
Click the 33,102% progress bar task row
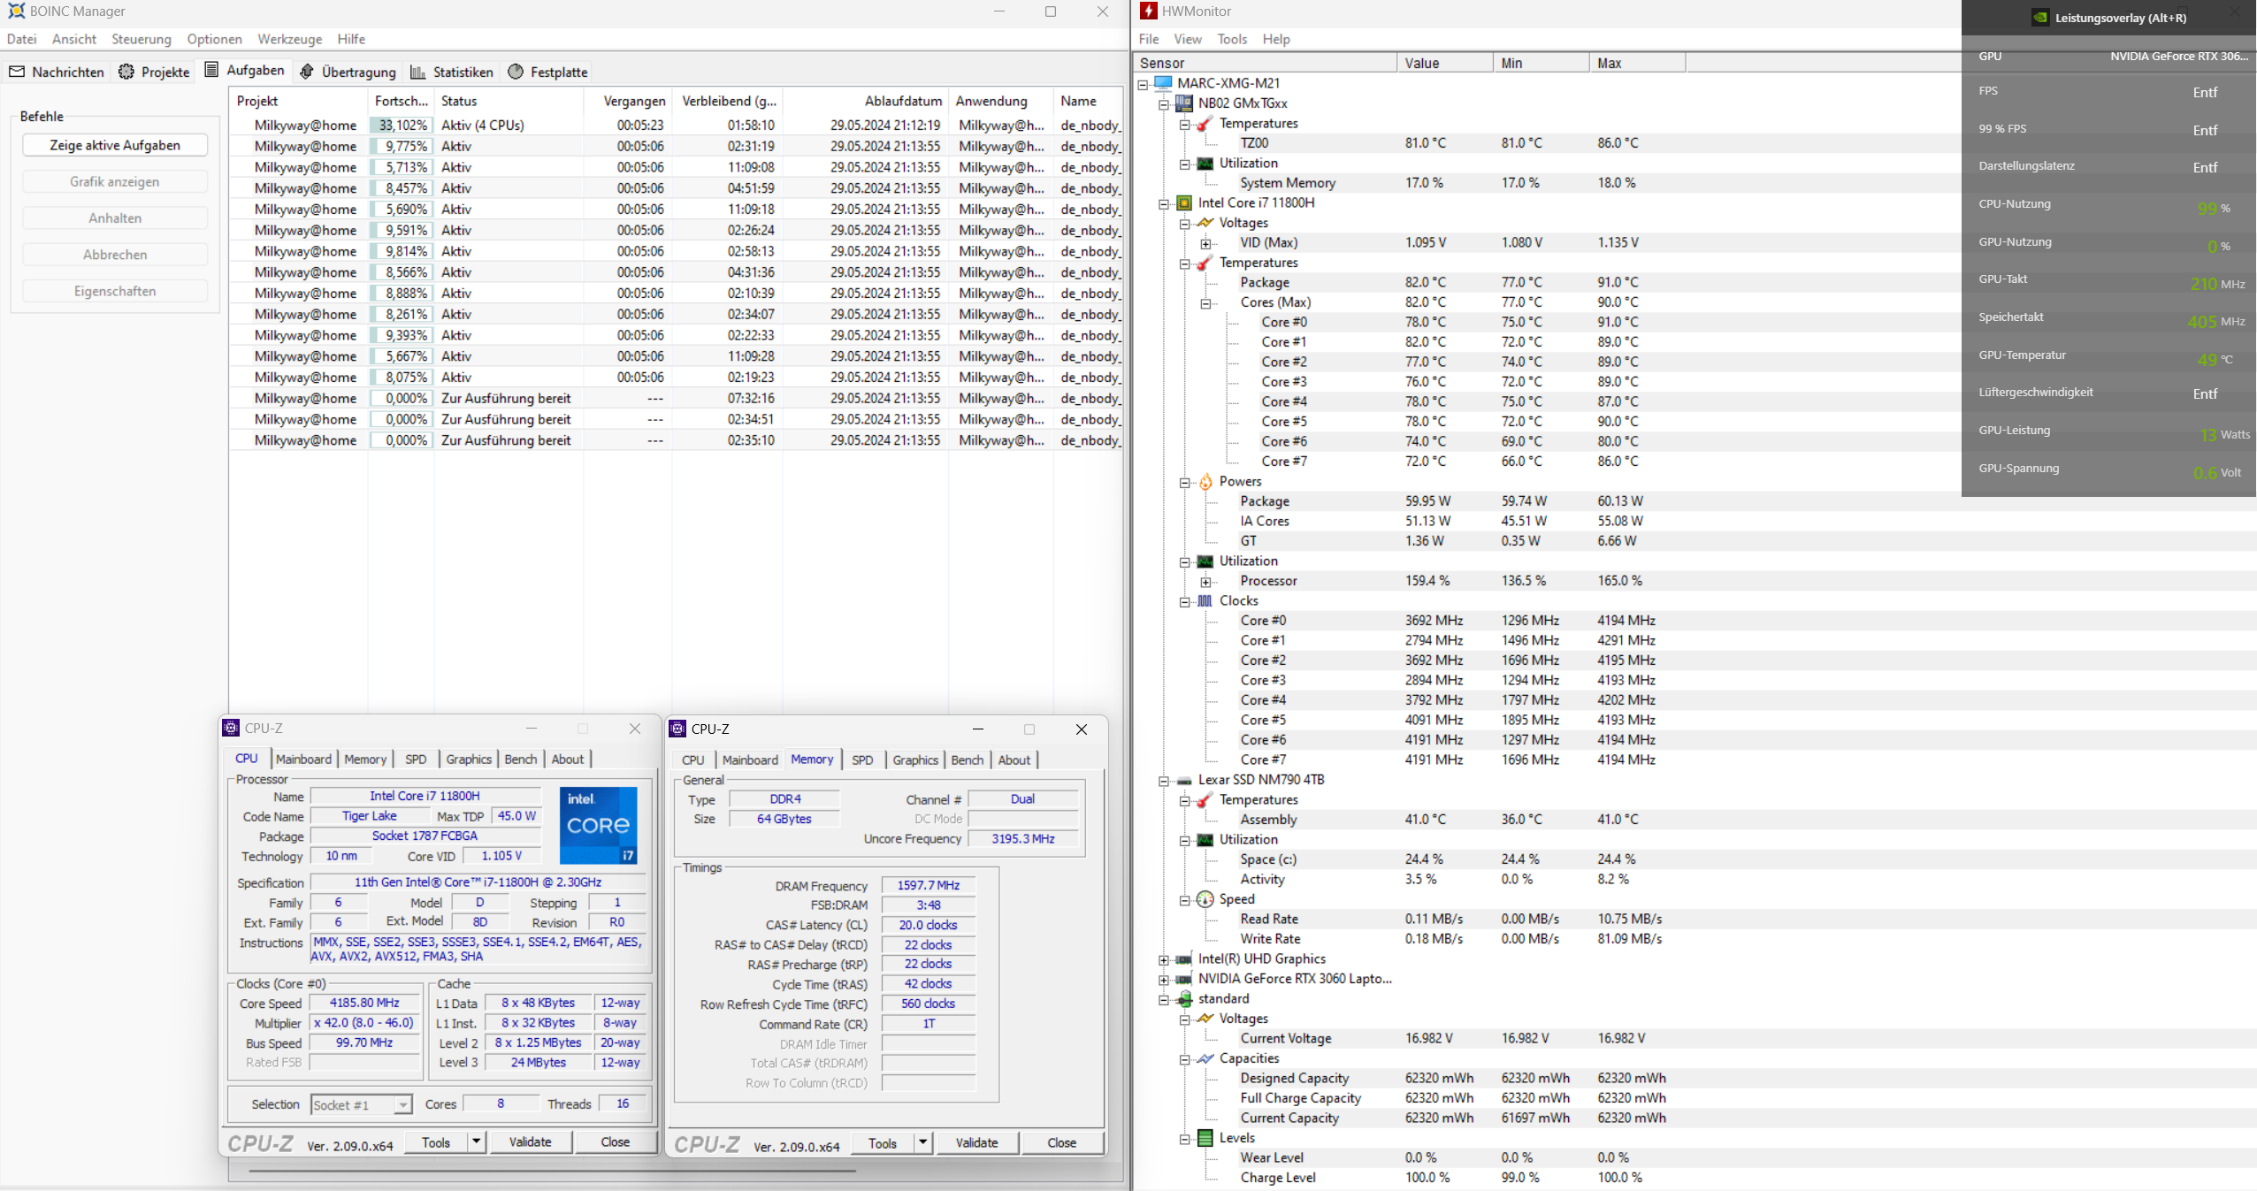[402, 126]
